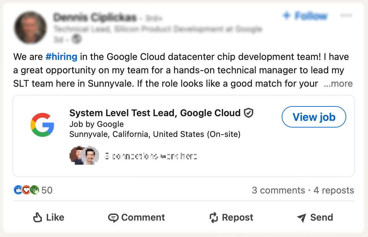Follow the post author
Viewport: 368px width, 237px height.
[305, 16]
